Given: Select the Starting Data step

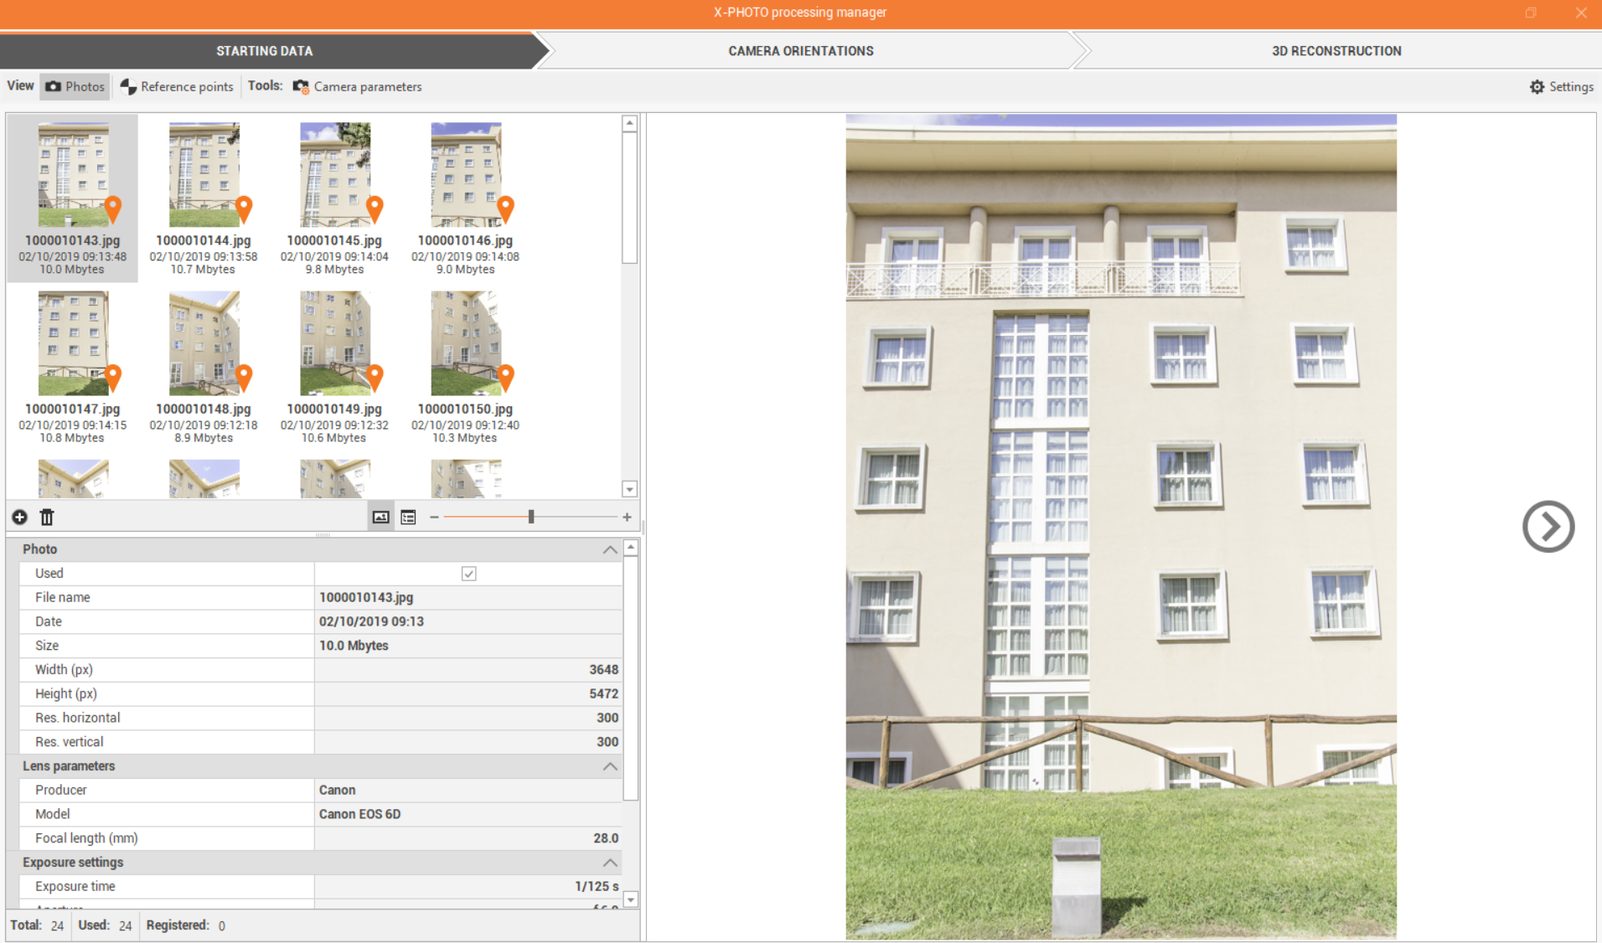Looking at the screenshot, I should (x=264, y=51).
